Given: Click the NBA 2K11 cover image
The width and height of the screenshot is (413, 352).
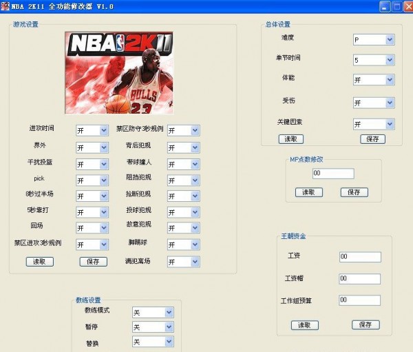Looking at the screenshot, I should (119, 73).
